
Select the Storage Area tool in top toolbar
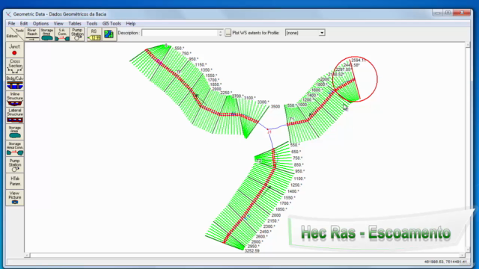coord(47,34)
